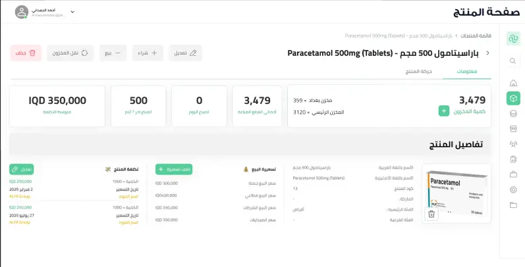Click the Paracetamol breadcrumb text
Screen dimensions: 525x267
(399, 36)
